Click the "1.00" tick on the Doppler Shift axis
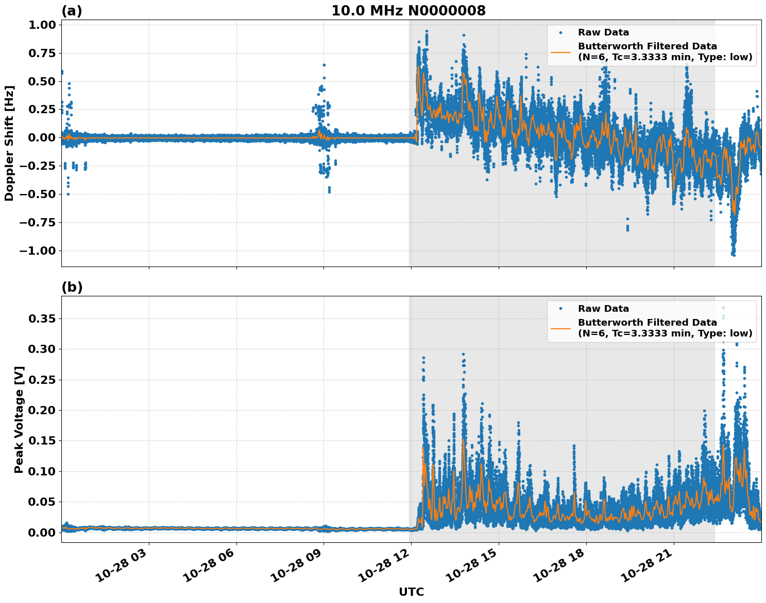This screenshot has width=766, height=603. tap(42, 25)
